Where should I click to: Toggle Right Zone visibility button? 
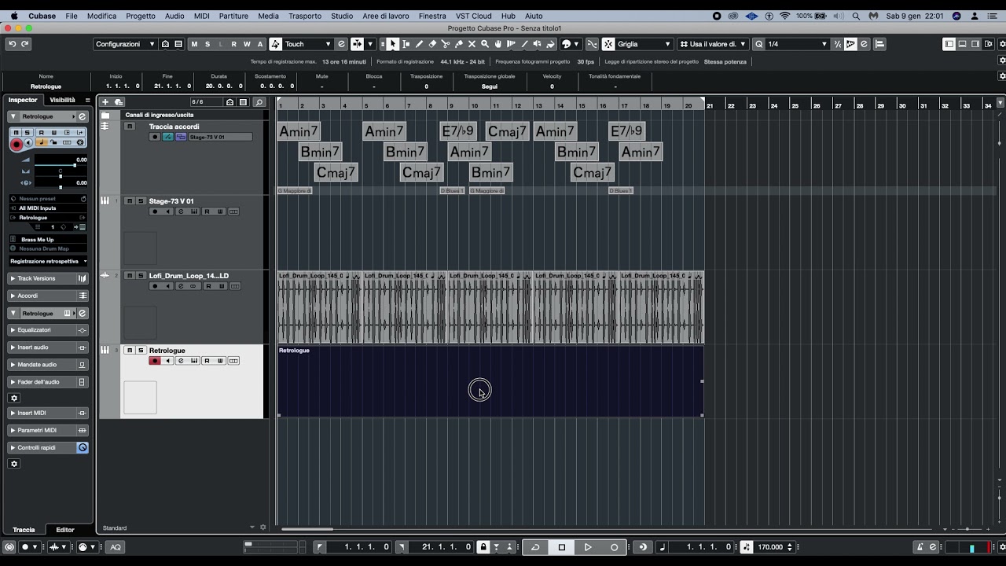coord(975,44)
